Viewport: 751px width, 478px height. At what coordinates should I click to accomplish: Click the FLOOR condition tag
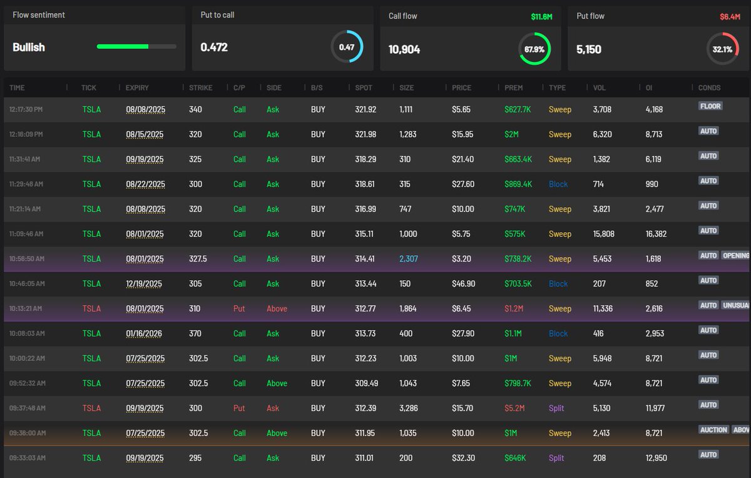click(x=711, y=106)
